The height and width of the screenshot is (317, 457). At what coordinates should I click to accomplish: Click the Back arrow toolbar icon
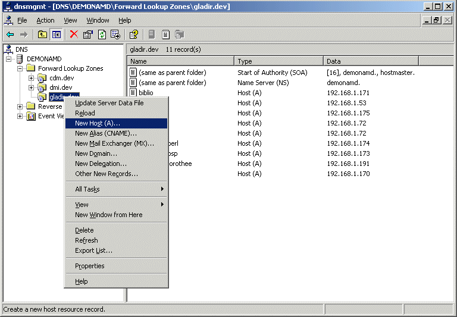pyautogui.click(x=10, y=34)
